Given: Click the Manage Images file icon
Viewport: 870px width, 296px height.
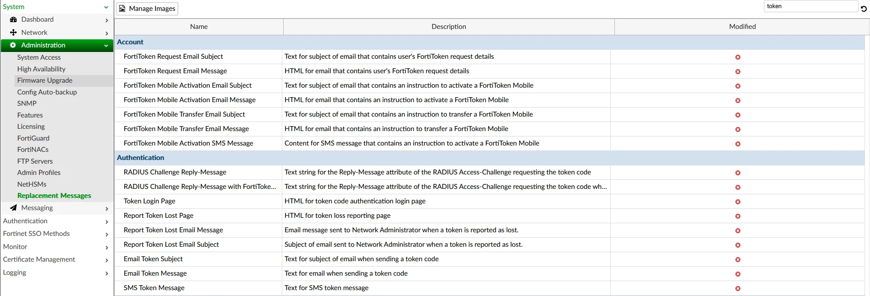Looking at the screenshot, I should [x=122, y=9].
